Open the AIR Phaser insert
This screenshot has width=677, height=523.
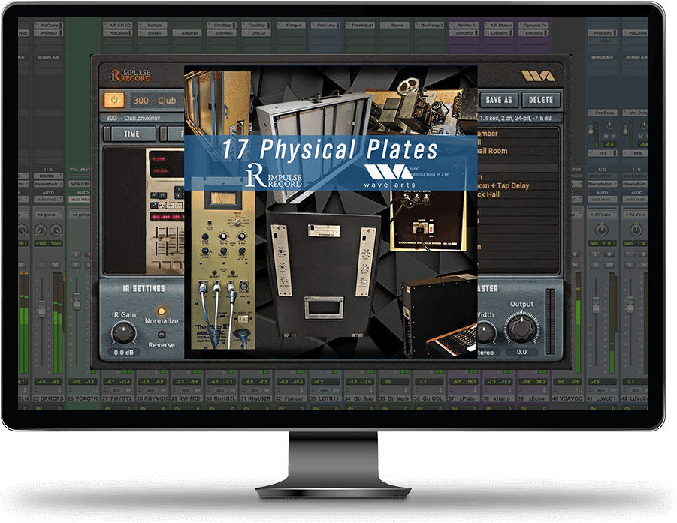[498, 25]
